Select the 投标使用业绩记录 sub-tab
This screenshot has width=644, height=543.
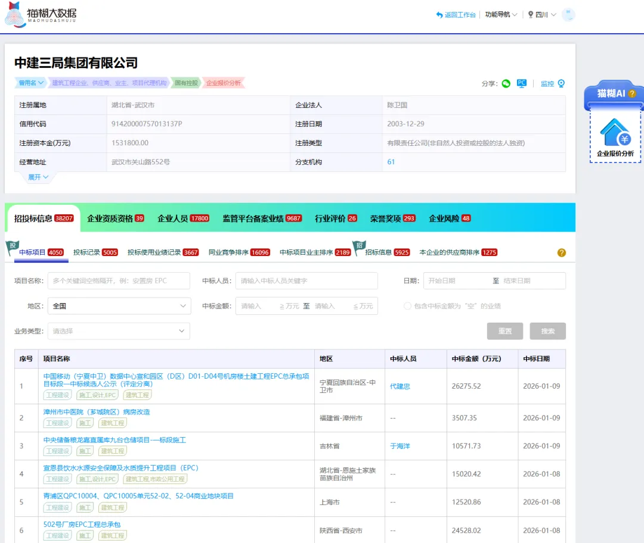click(x=163, y=252)
